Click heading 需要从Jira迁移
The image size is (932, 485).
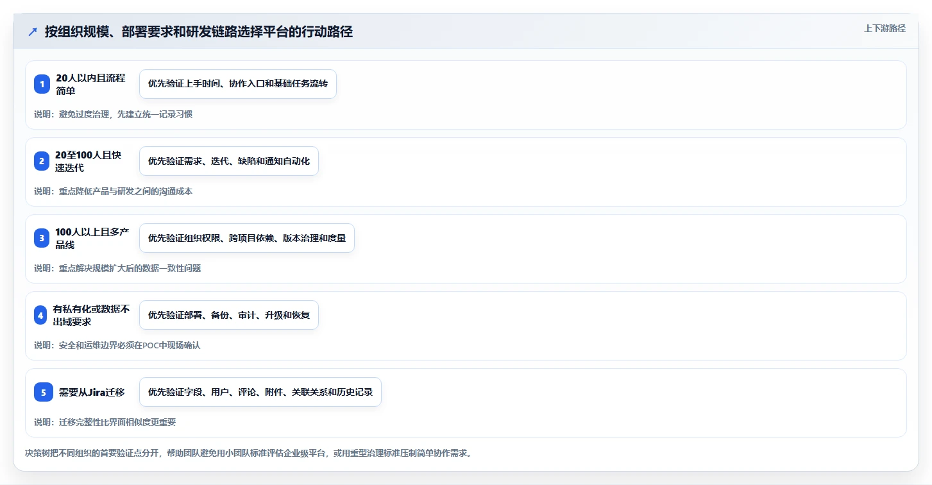(92, 392)
